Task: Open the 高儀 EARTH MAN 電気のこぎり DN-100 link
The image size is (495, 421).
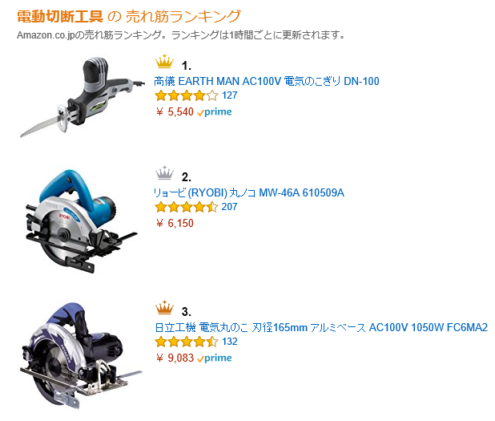Action: pos(267,81)
